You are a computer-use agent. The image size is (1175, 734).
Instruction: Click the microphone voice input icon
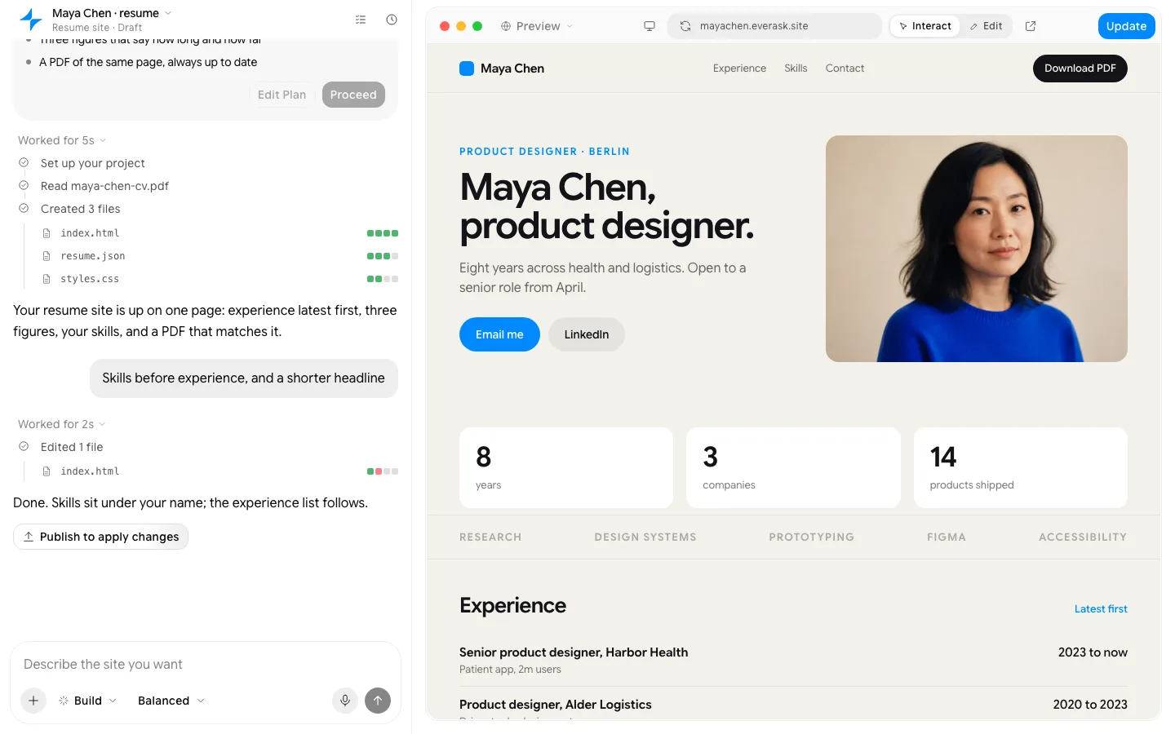345,701
